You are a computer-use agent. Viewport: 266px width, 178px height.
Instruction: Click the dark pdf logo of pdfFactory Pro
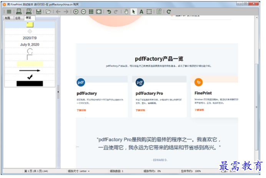[x=140, y=82]
